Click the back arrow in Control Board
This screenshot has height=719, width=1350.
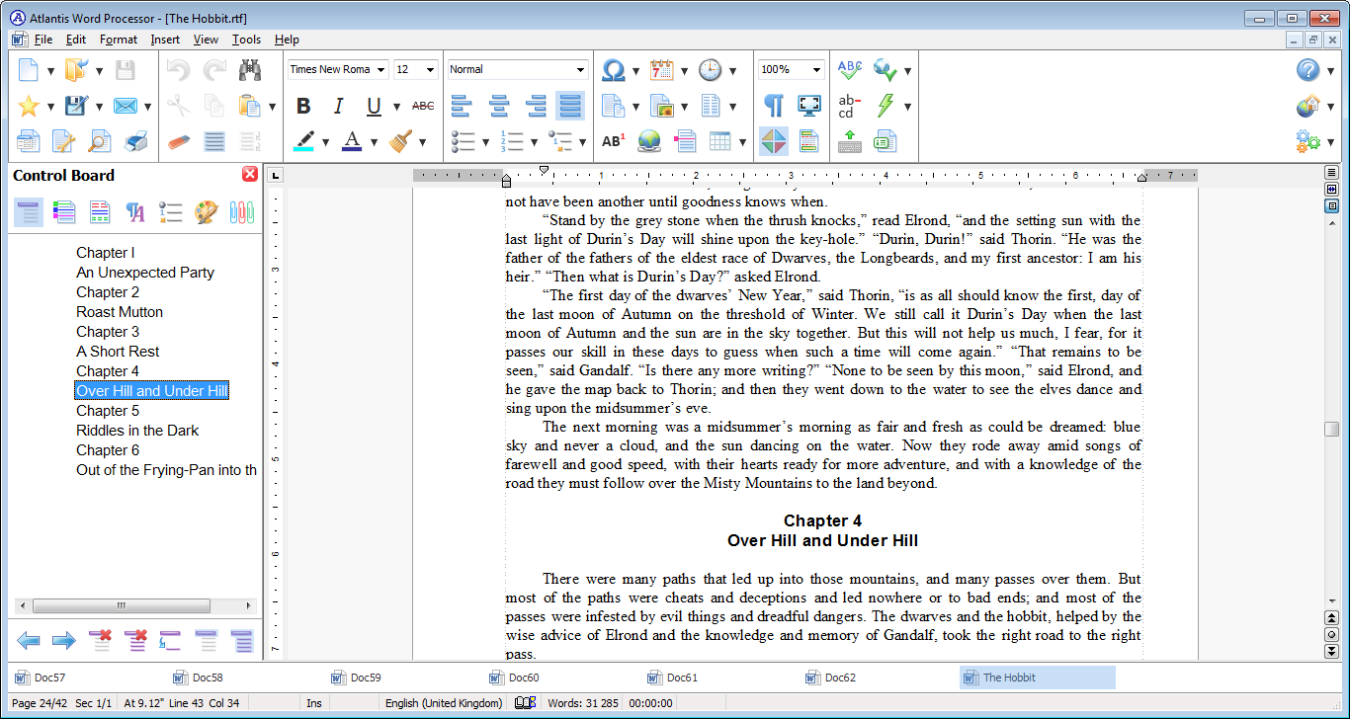coord(29,640)
